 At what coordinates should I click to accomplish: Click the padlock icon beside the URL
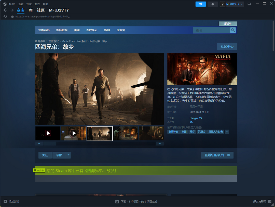click(x=12, y=17)
